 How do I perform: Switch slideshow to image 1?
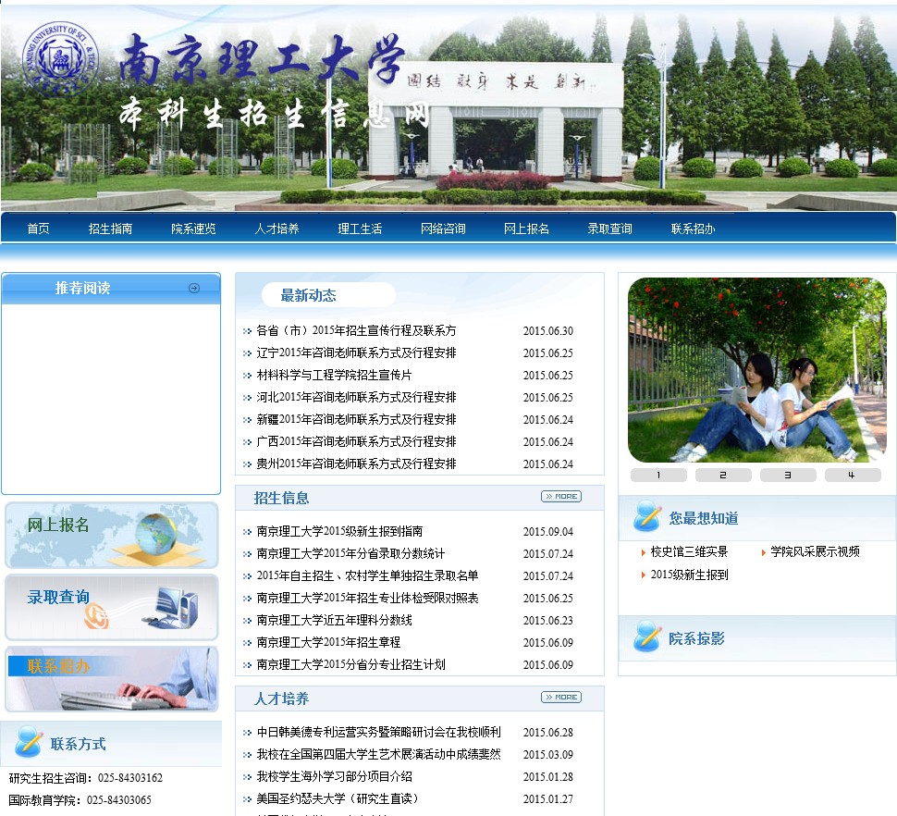658,475
